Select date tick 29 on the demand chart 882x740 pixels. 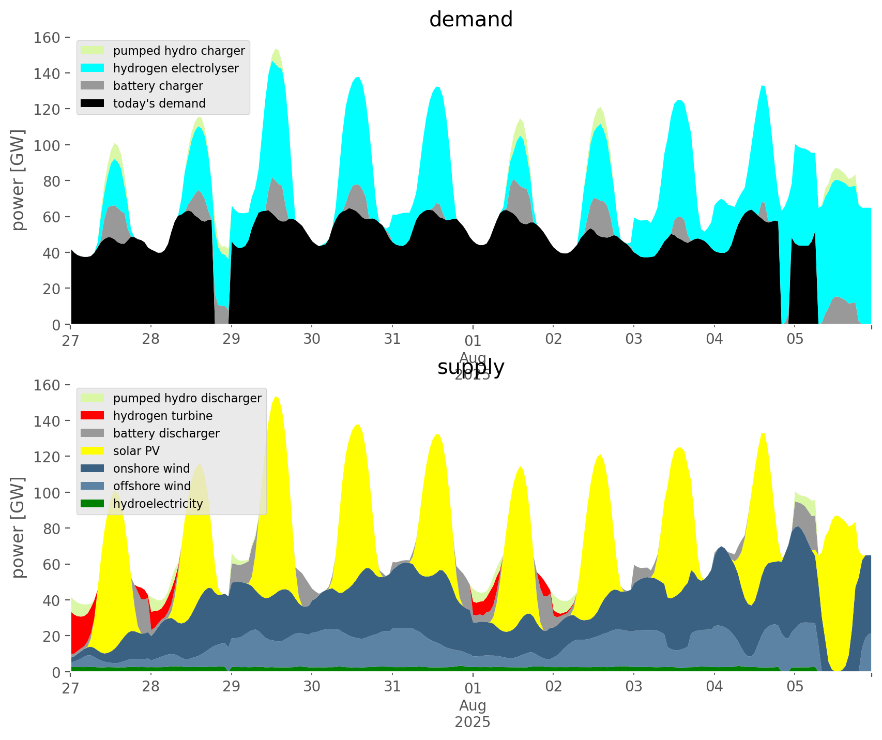pos(231,340)
